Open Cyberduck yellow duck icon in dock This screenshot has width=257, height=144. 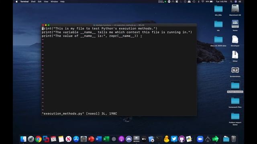tap(167, 139)
